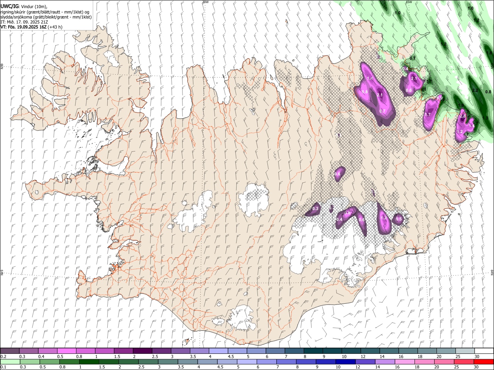Viewport: 494px width, 370px height.
Task: Click the dark green 1 swatch in rain legend
Action: (89, 362)
